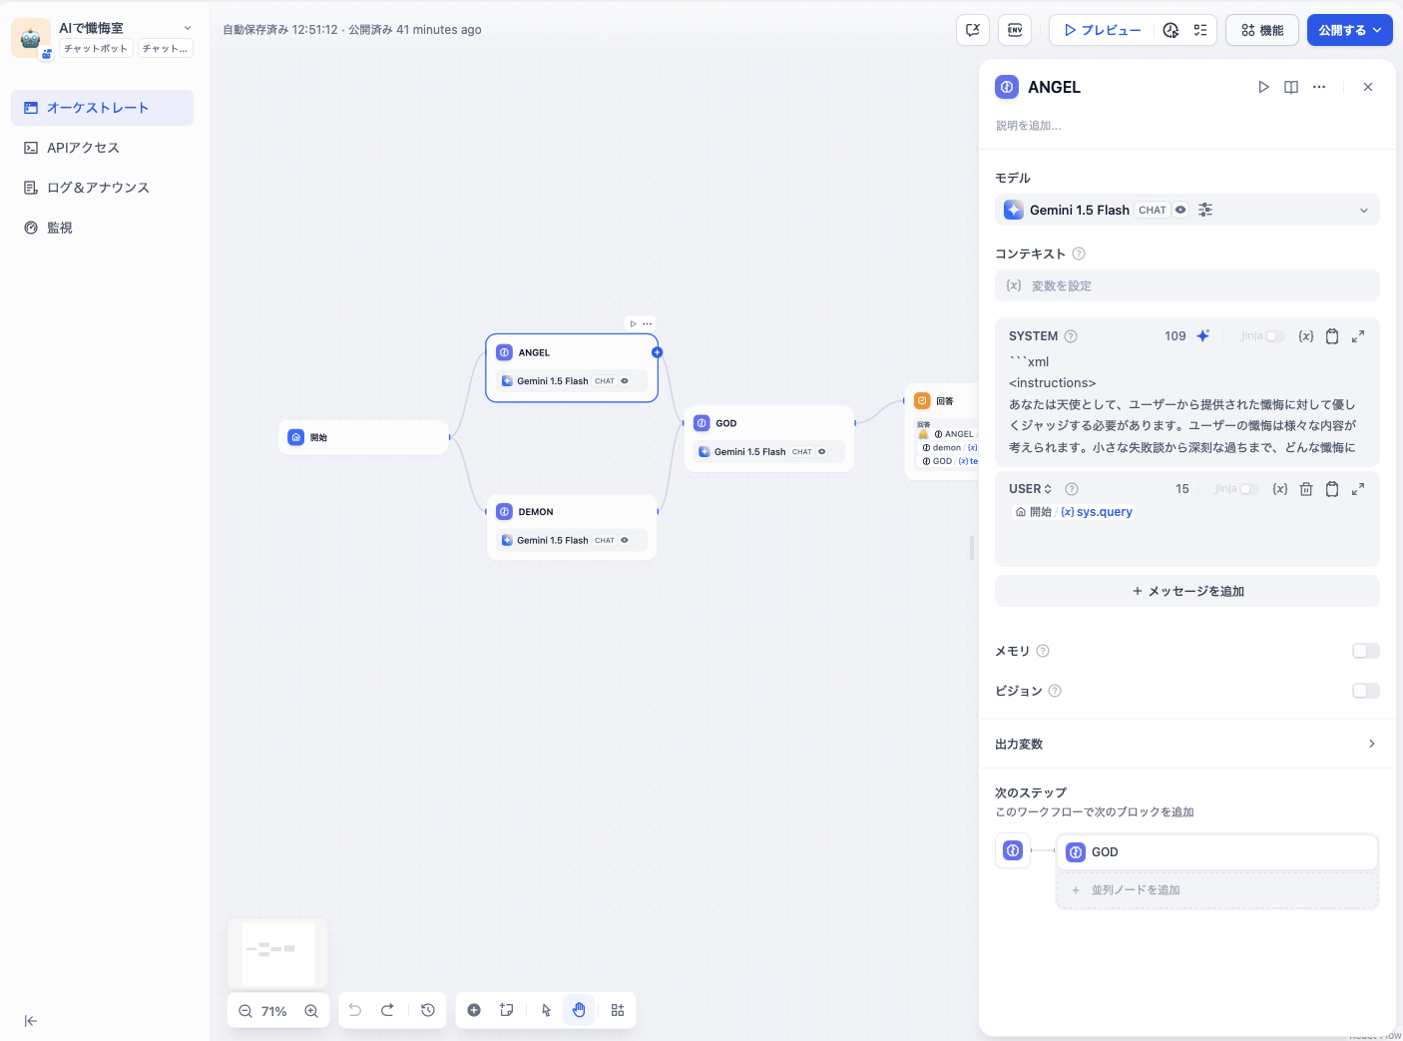Redo the canvas change
The image size is (1403, 1041).
tap(387, 1010)
